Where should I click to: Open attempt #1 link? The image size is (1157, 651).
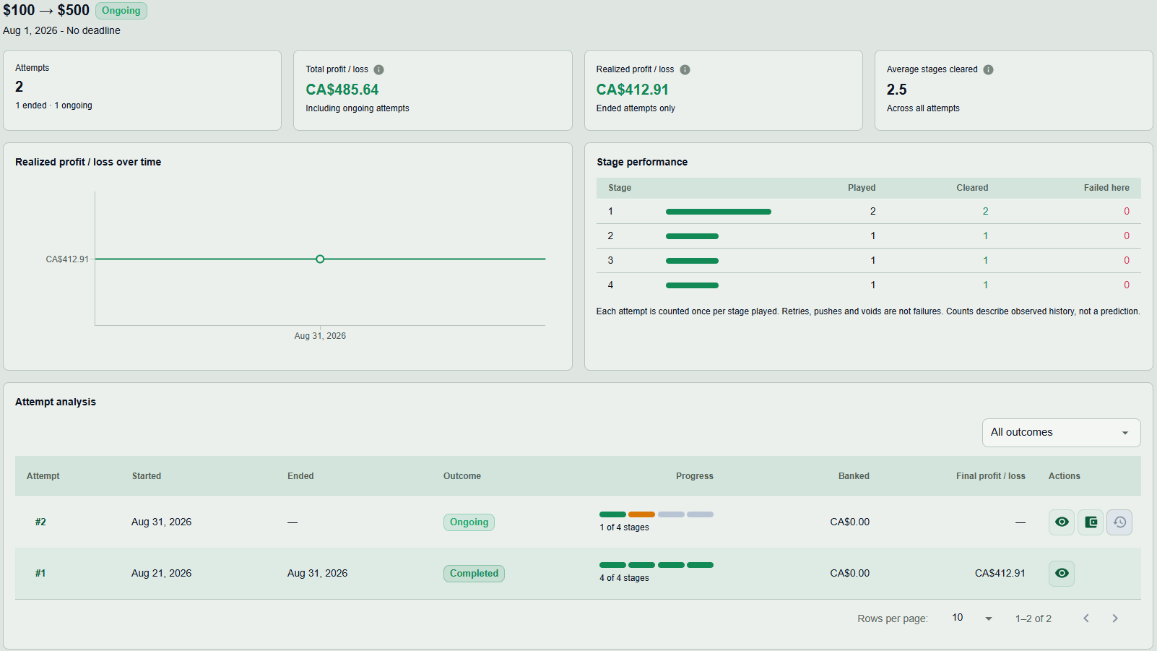(40, 574)
